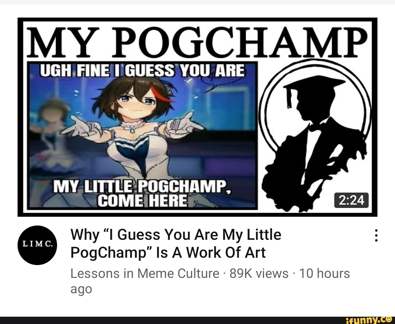Screen dimensions: 395x324
Task: Click the black ifunny footer bar
Action: pos(197,320)
